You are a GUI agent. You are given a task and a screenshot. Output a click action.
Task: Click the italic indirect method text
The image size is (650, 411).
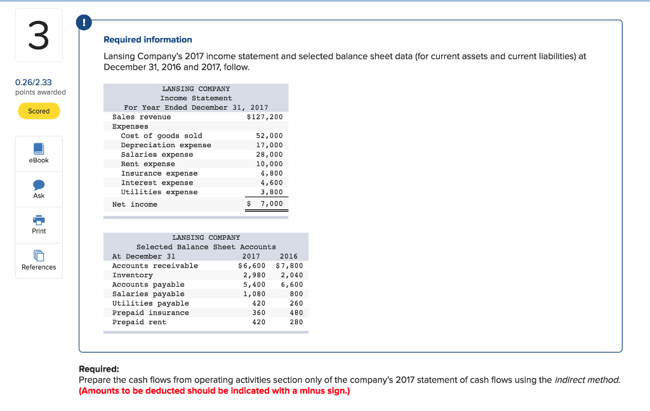[587, 380]
